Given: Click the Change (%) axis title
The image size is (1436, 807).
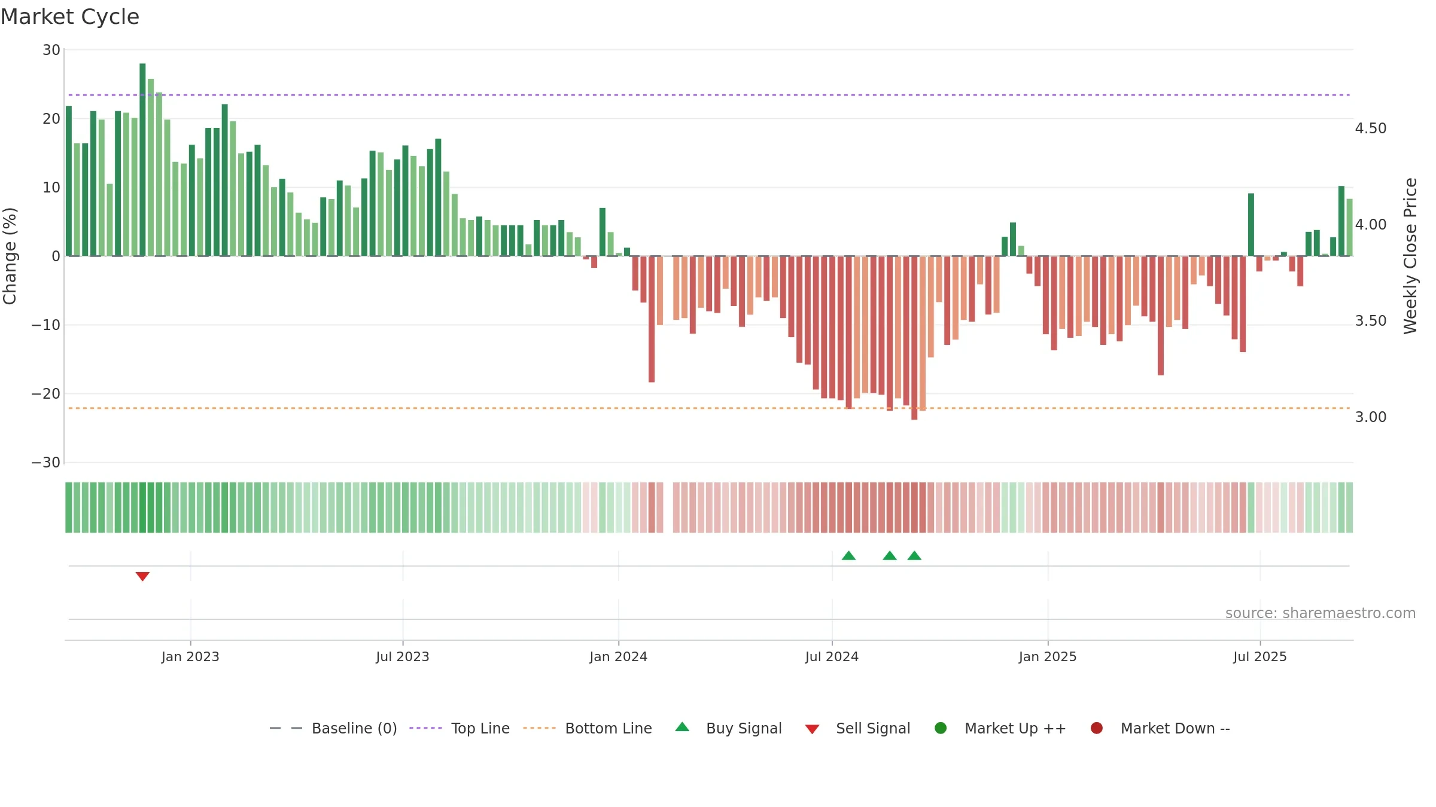Looking at the screenshot, I should 10,256.
